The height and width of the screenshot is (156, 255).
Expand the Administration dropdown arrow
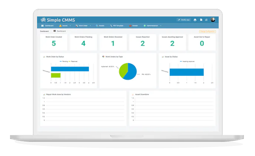[161, 26]
